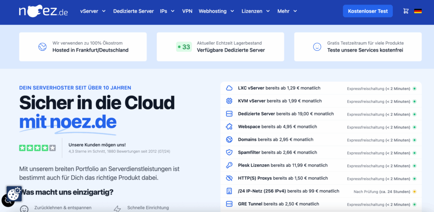Click the key icon for Plesk Lizenzen

(229, 165)
